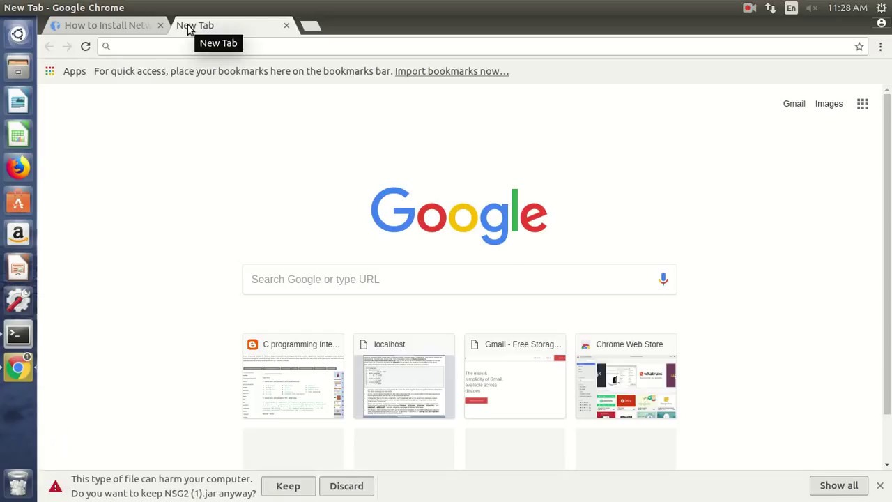892x502 pixels.
Task: Click the Google logo
Action: tap(459, 215)
